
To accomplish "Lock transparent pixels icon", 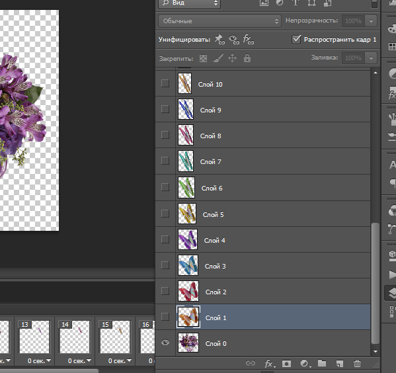I will point(204,58).
